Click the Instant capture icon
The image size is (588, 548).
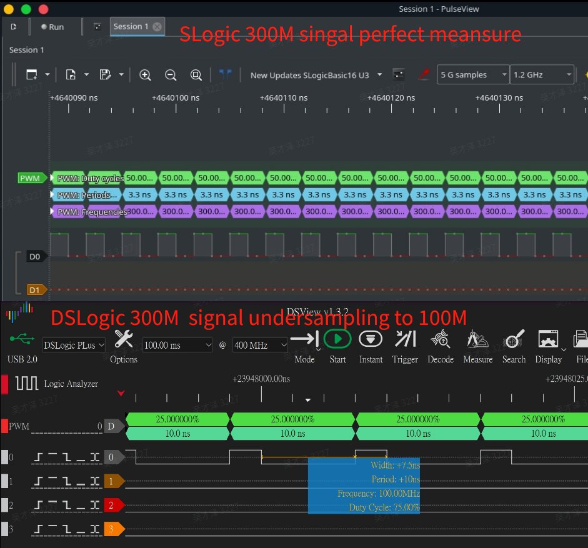coord(371,339)
